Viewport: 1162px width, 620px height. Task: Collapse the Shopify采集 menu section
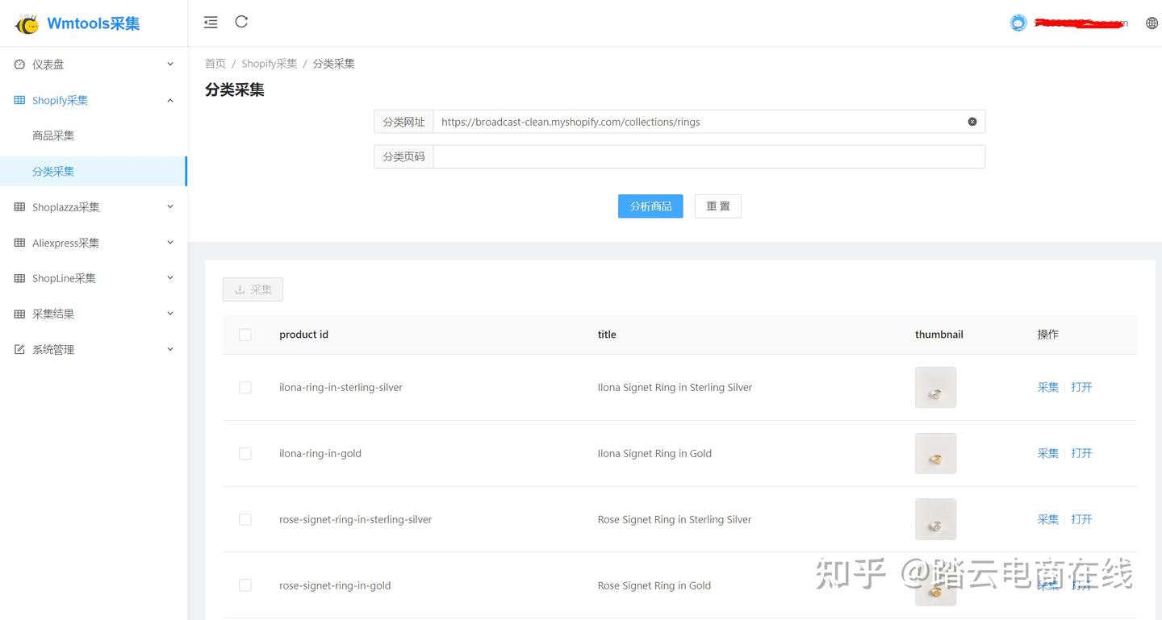(94, 100)
